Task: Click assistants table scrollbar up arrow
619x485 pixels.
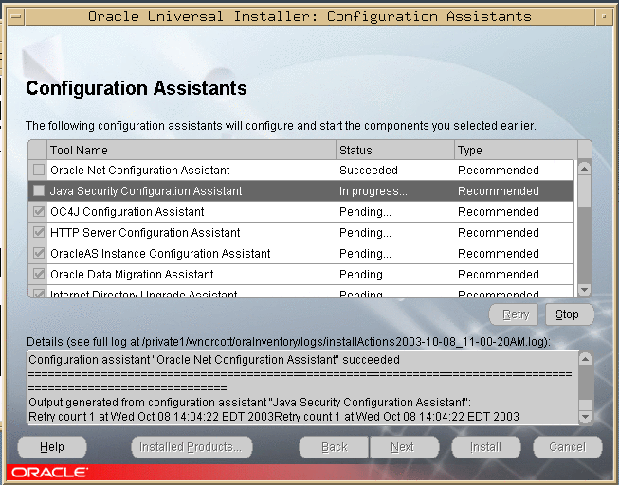Action: pos(584,169)
